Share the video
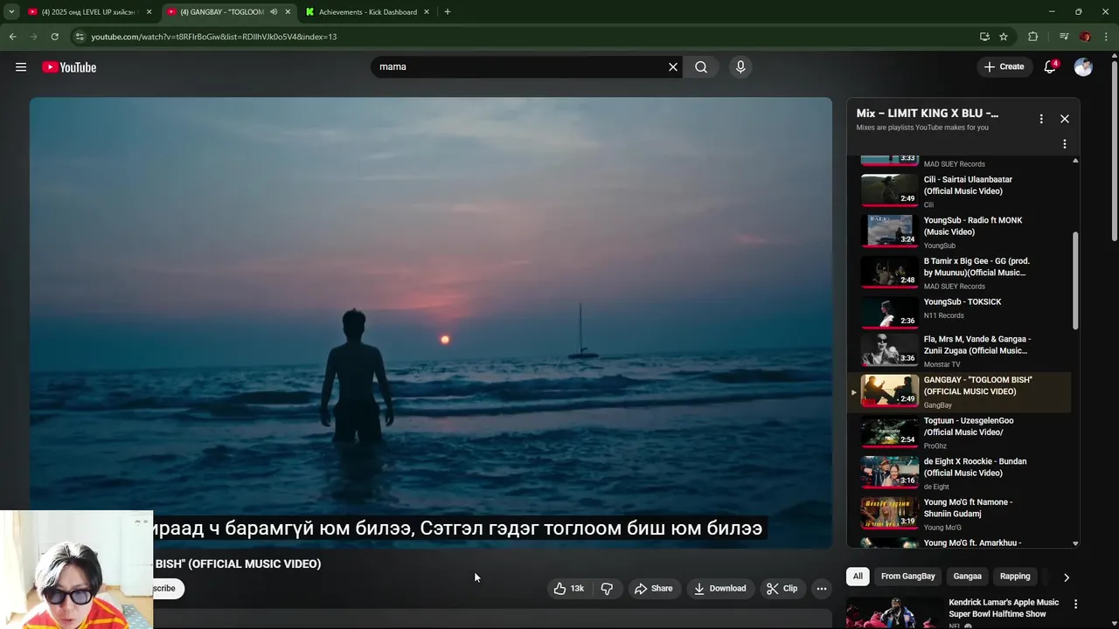The image size is (1119, 629). tap(653, 589)
